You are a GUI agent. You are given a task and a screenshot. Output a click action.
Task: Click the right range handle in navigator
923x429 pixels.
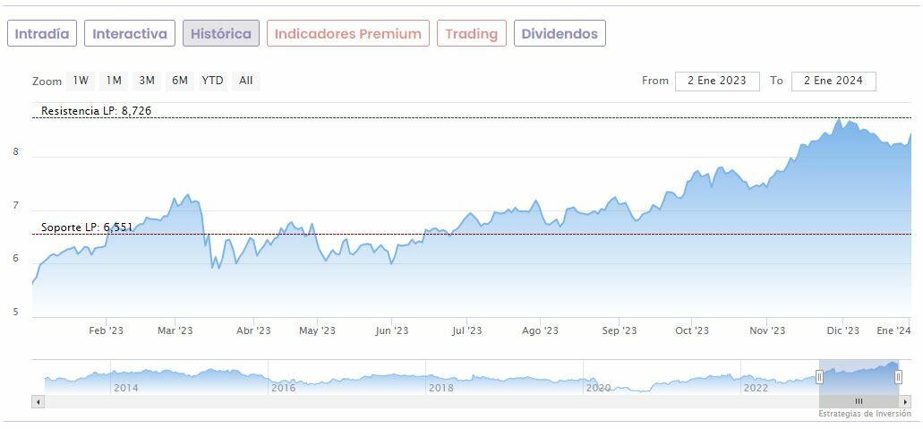coord(898,377)
